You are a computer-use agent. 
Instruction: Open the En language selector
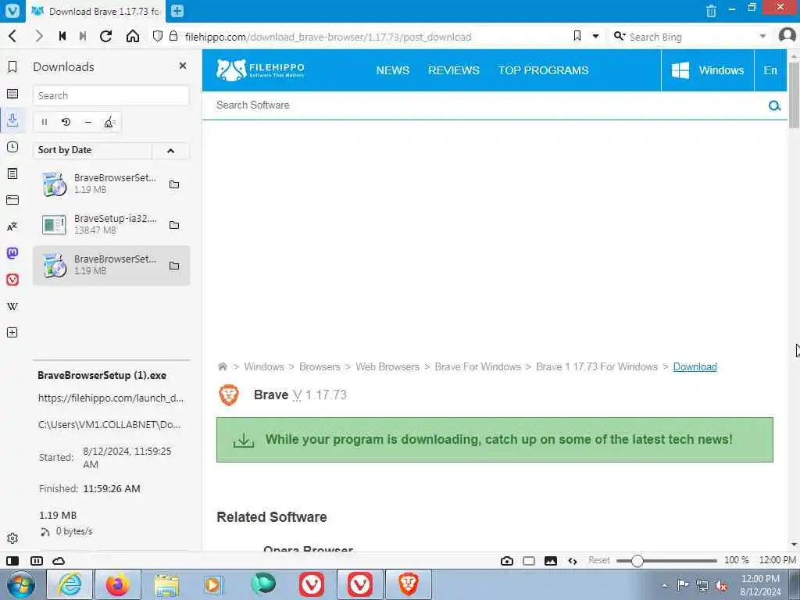point(770,70)
